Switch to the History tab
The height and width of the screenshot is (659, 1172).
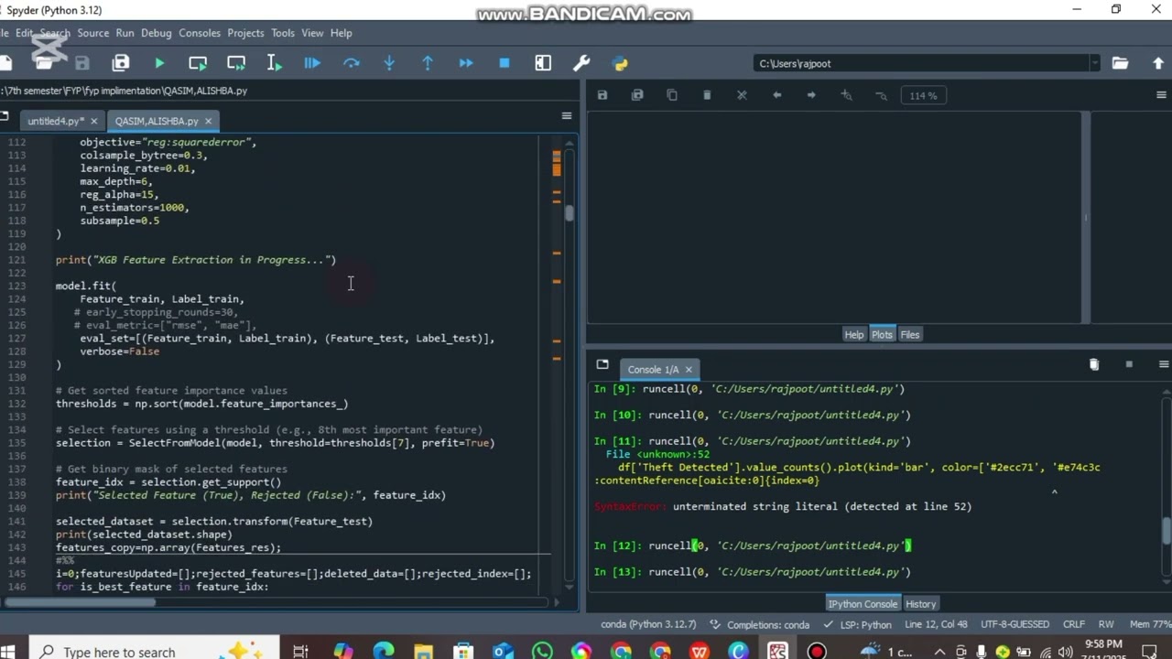click(x=920, y=604)
